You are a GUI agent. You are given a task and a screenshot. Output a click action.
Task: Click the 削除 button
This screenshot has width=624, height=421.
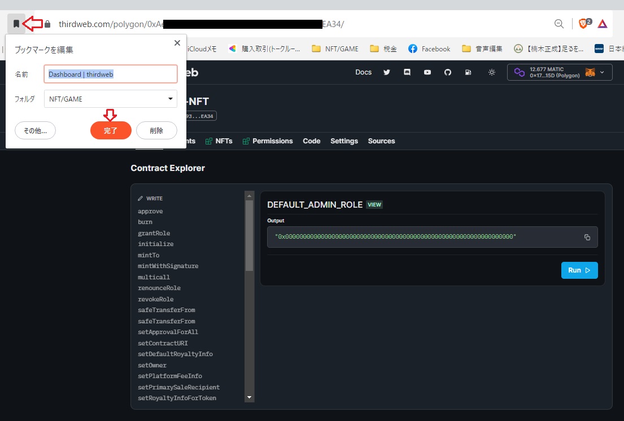[x=156, y=130]
